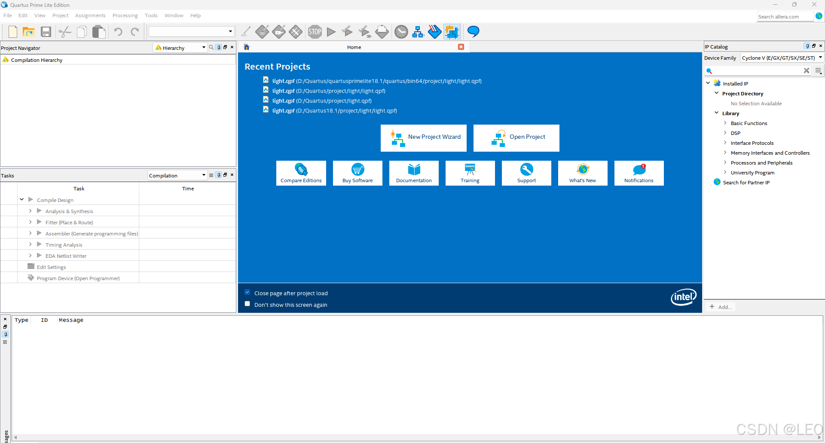Viewport: 825px width, 443px height.
Task: Click the Redo arrow icon
Action: point(135,32)
